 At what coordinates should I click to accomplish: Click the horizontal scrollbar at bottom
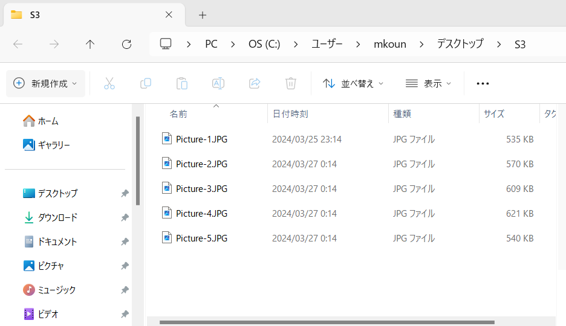[x=327, y=322]
